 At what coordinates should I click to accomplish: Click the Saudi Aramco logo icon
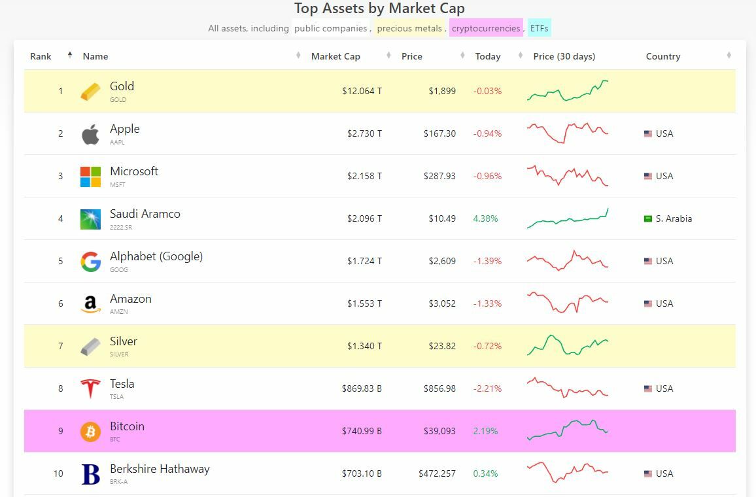coord(90,219)
